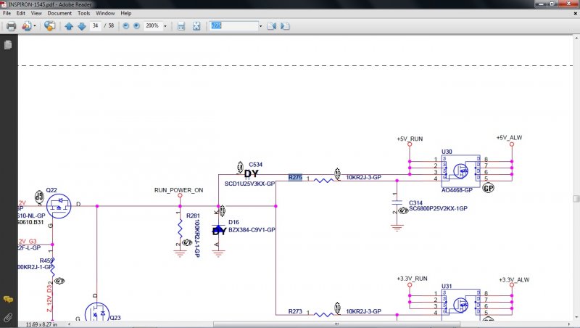The height and width of the screenshot is (328, 580).
Task: Click the D16 diode label
Action: pos(233,222)
